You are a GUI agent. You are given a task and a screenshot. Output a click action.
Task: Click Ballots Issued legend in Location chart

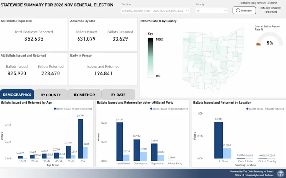pos(255,109)
